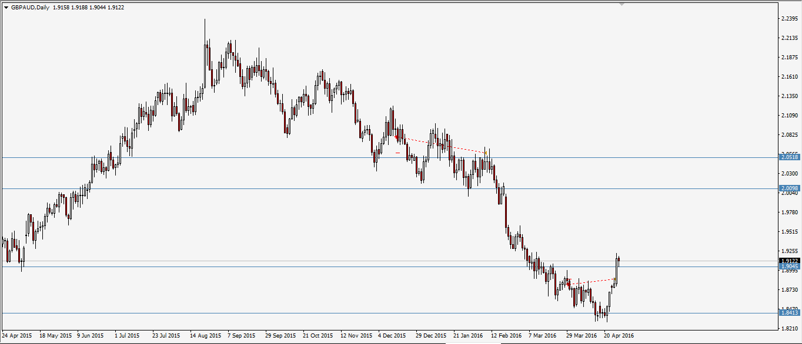This screenshot has width=802, height=344.
Task: Click the 12 Nov 2015 date label
Action: pyautogui.click(x=356, y=336)
